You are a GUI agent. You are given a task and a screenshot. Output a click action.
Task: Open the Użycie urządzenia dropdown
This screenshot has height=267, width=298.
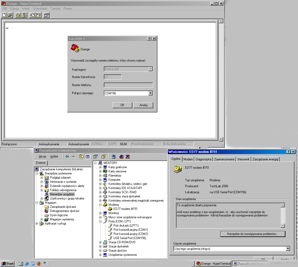288,248
